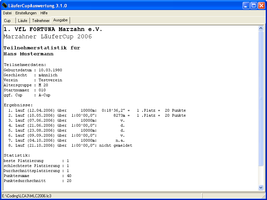Click the window title 'LäuferCupAuswertung 3.1.0'
This screenshot has width=267, height=200.
tap(38, 6)
